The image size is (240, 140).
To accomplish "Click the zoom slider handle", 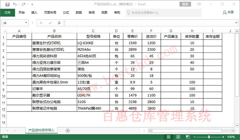I will tap(209, 137).
